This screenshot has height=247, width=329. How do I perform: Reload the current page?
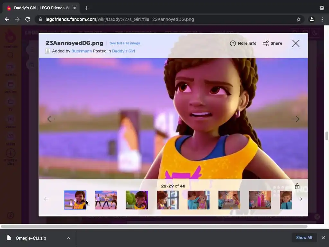(28, 19)
